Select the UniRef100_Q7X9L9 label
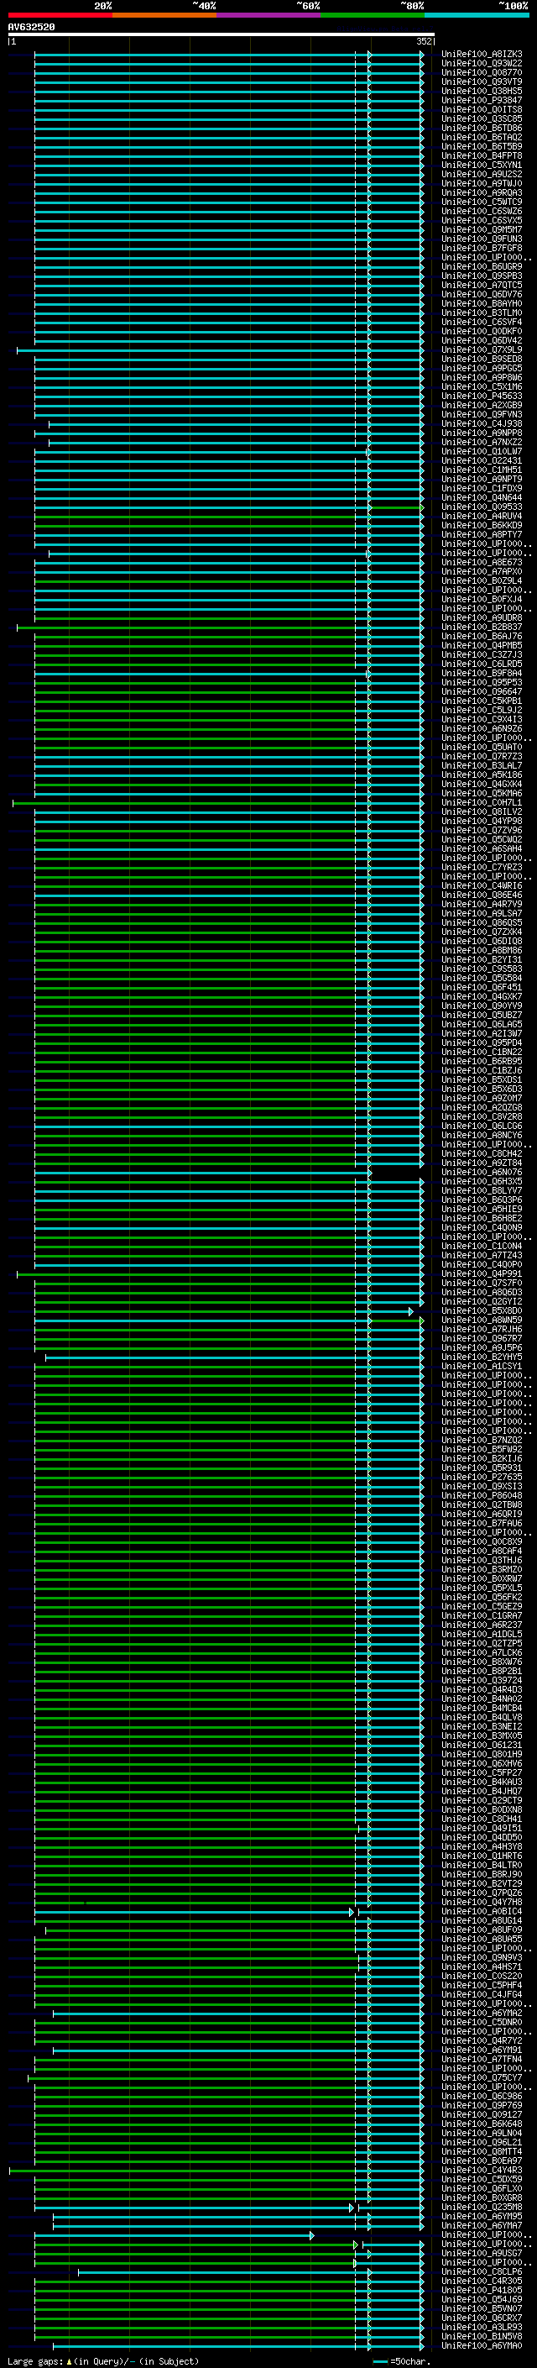 [482, 350]
